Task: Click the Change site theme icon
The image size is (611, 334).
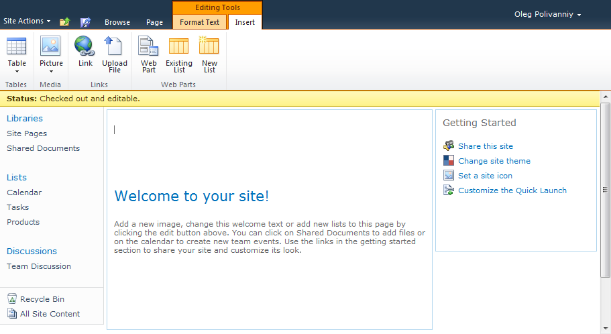Action: coord(449,160)
